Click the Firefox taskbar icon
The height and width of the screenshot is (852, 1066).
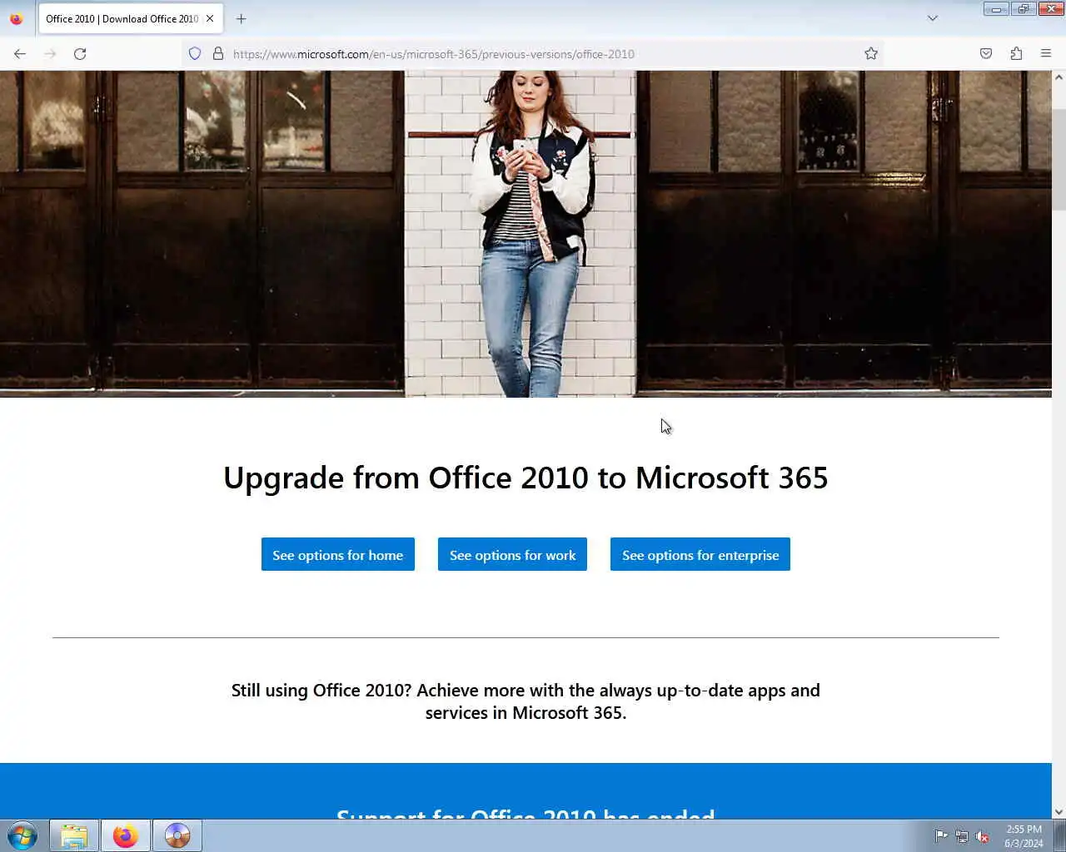126,835
